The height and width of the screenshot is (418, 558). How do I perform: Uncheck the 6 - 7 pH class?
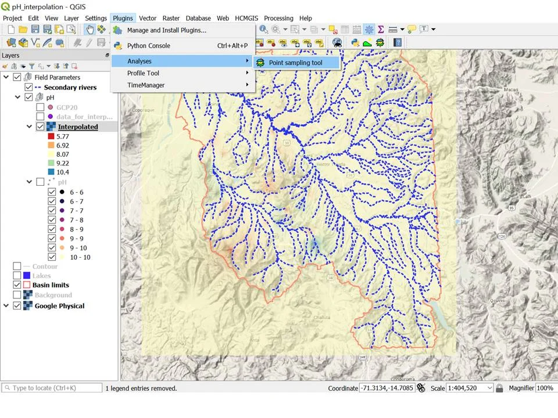(x=52, y=201)
